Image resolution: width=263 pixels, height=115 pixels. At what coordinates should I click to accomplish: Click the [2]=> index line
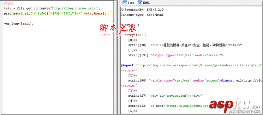[x=133, y=76]
